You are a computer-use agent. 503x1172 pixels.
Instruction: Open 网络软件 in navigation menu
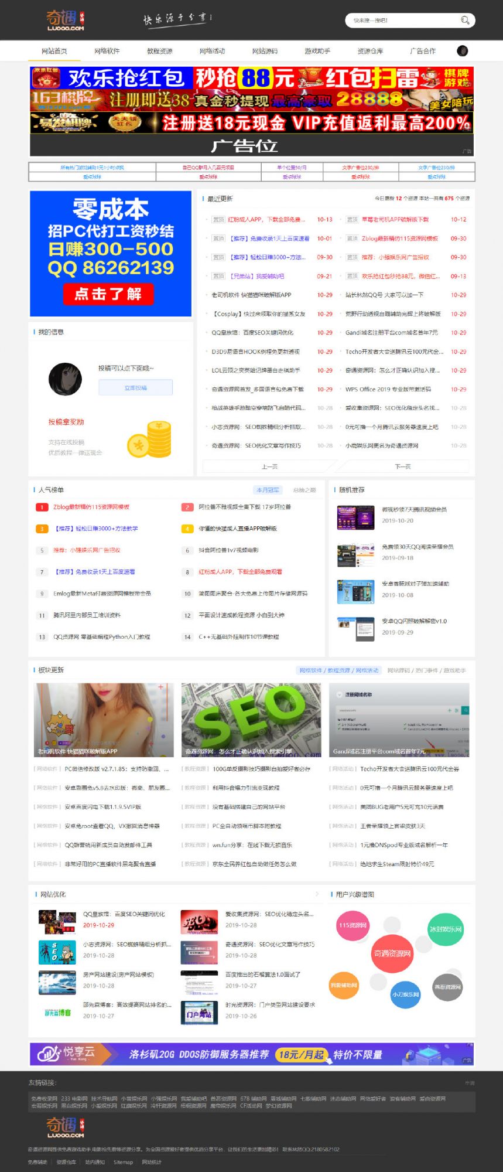point(107,51)
